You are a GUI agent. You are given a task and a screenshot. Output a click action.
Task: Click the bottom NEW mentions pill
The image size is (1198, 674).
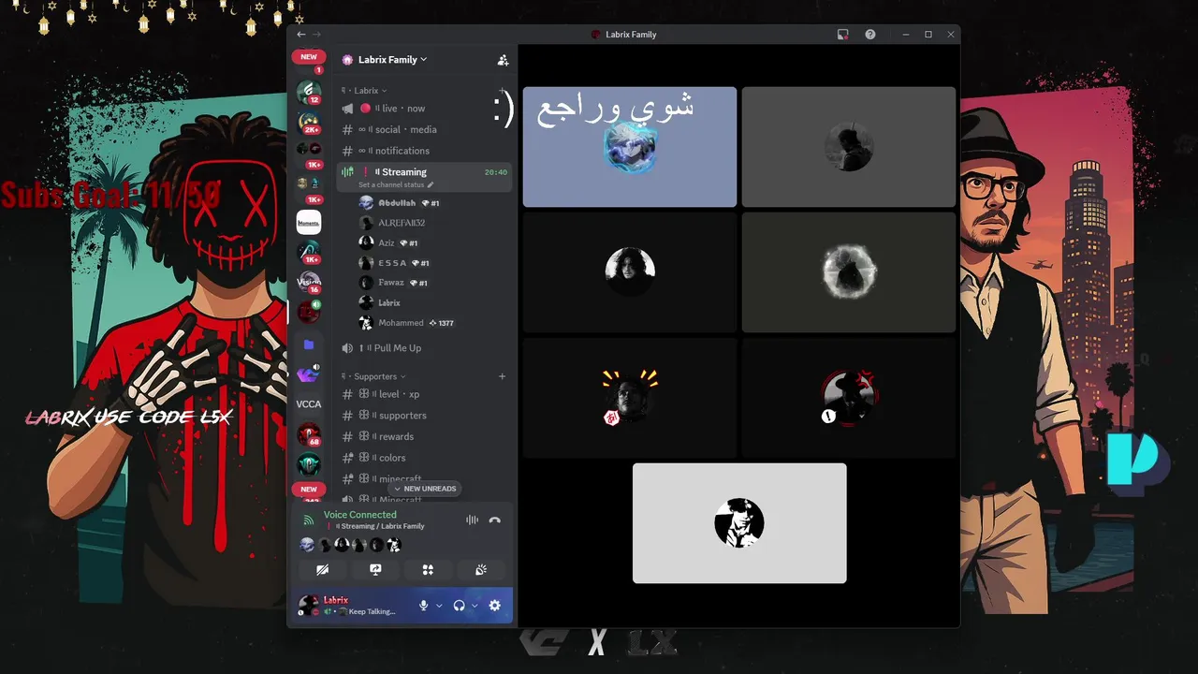tap(309, 489)
